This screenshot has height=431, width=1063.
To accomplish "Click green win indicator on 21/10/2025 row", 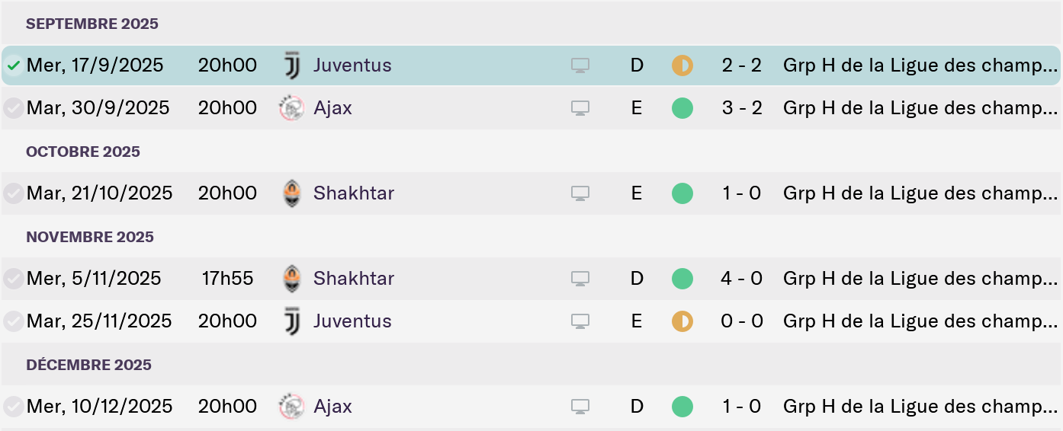I will [x=682, y=193].
